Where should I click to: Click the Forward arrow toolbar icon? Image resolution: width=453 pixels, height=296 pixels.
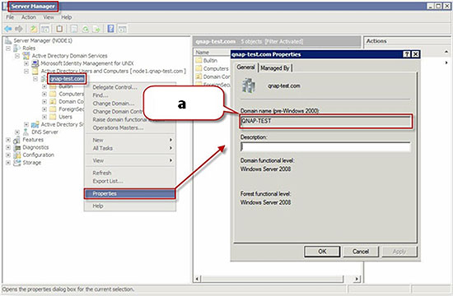19,29
